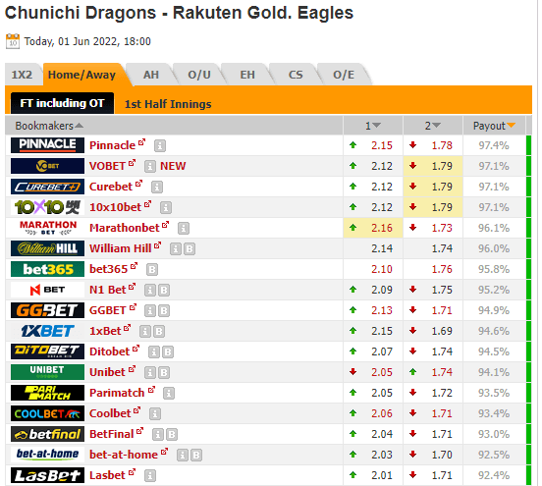Click the bet365 logo image
Viewport: 542px width, 486px height.
[47, 269]
